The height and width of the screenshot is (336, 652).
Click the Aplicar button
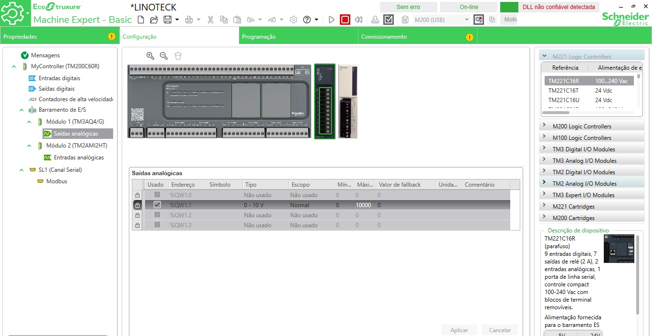point(459,330)
